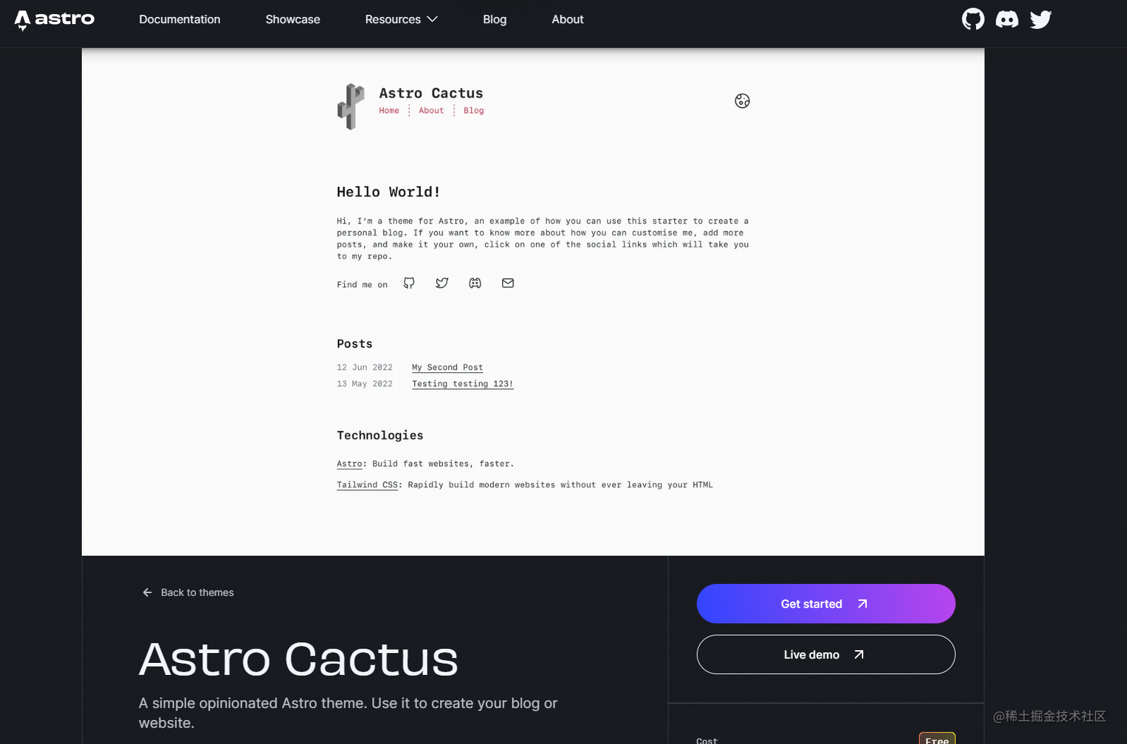Open the Testing testing 123! post link
Viewport: 1127px width, 744px height.
point(463,384)
